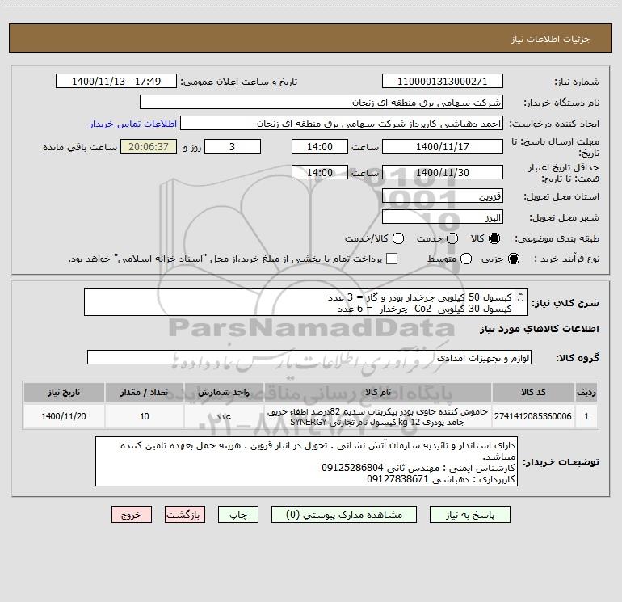Click the خروج exit button
The width and height of the screenshot is (622, 602).
coord(132,515)
